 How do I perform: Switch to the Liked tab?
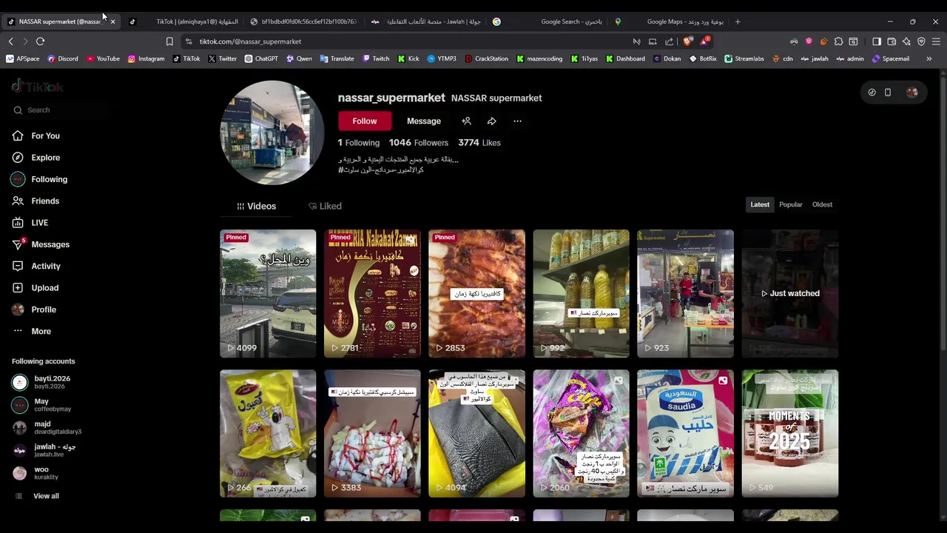coord(325,206)
